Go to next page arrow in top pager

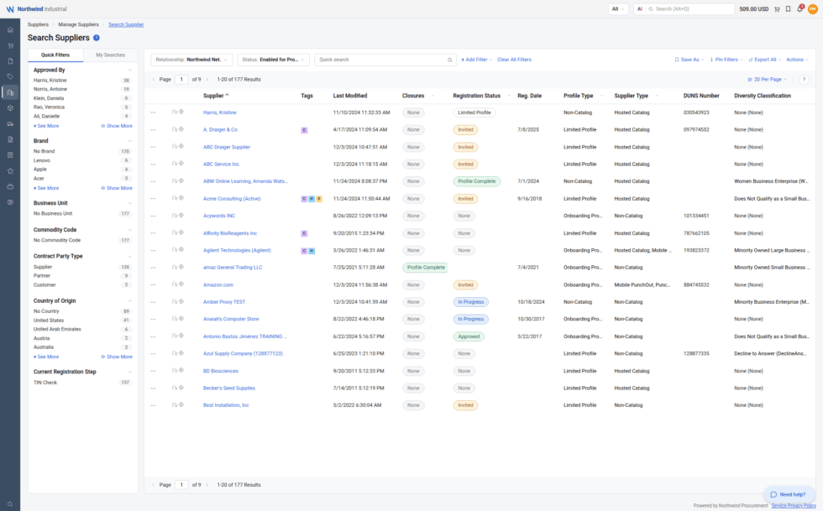tap(207, 80)
